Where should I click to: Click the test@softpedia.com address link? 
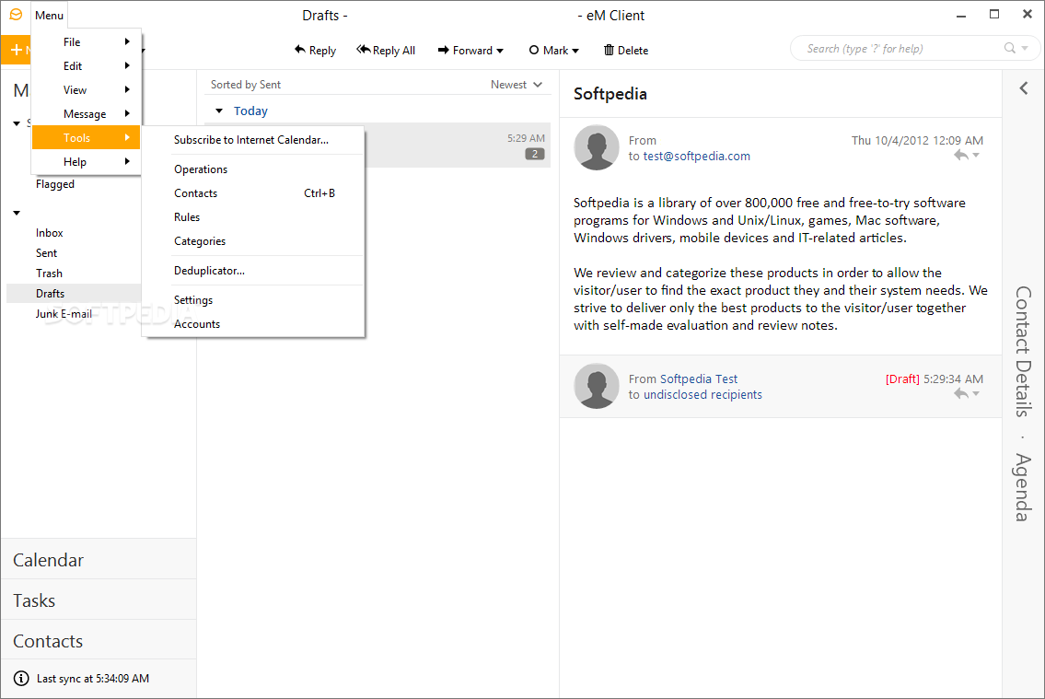pos(696,156)
